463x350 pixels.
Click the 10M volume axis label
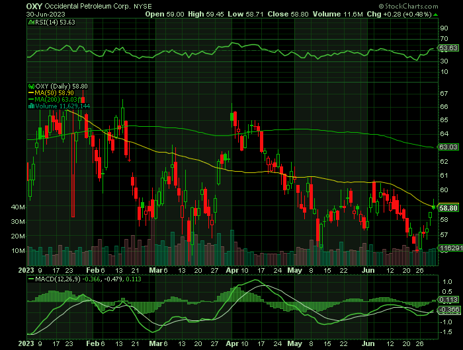18,251
